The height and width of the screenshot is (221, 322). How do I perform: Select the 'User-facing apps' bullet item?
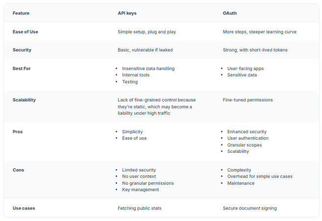[245, 69]
